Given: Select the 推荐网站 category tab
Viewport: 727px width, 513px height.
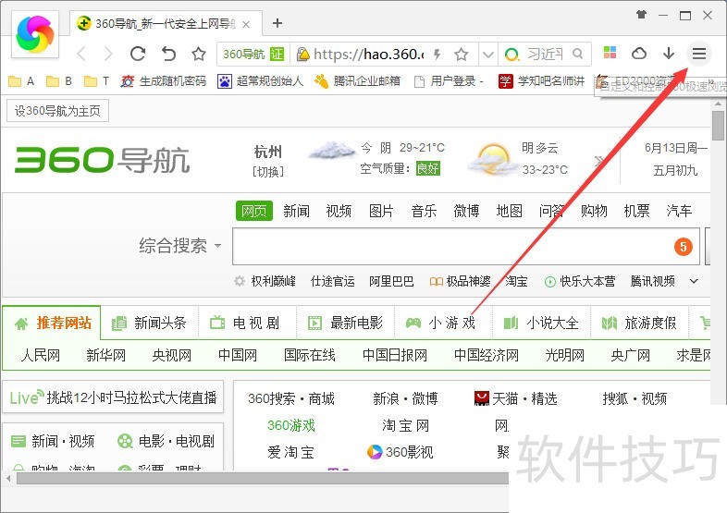Looking at the screenshot, I should [52, 323].
